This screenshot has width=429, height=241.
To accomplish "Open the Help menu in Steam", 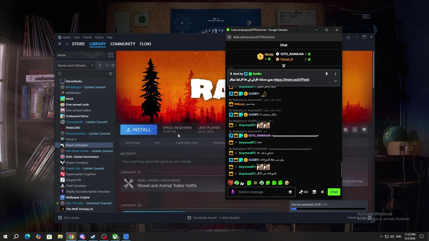I will (x=109, y=37).
